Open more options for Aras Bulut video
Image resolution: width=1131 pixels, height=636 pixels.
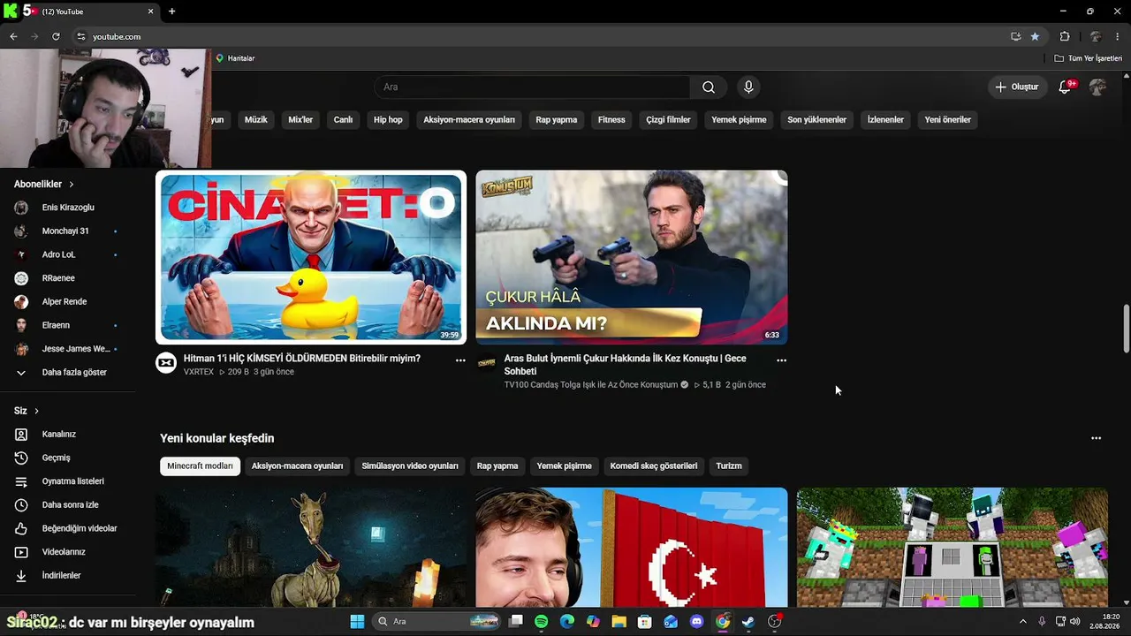[781, 360]
